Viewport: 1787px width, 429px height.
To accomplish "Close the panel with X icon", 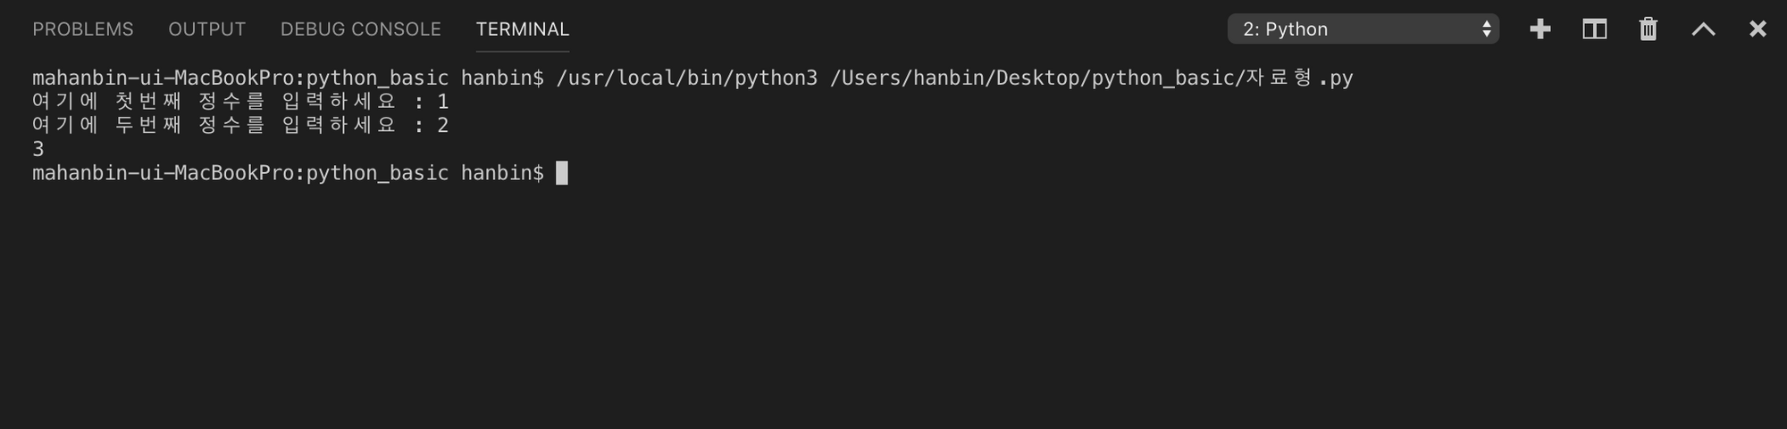I will click(x=1758, y=29).
